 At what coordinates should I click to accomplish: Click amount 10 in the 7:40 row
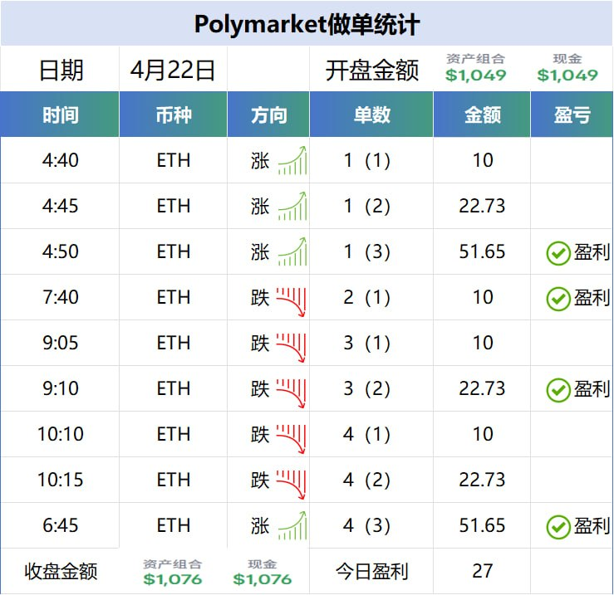[x=483, y=297]
